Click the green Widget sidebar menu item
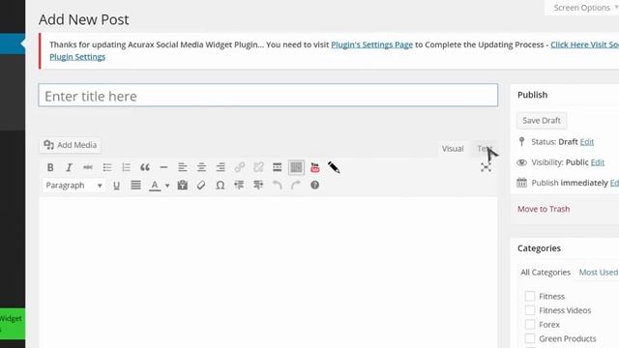This screenshot has height=348, width=619. tap(13, 324)
